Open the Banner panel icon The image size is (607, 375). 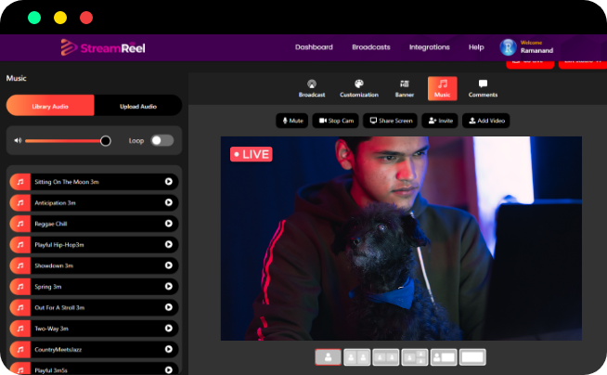pos(404,87)
